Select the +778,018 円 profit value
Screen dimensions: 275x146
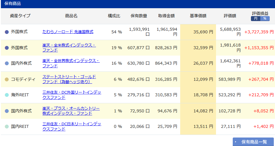tap(261, 63)
